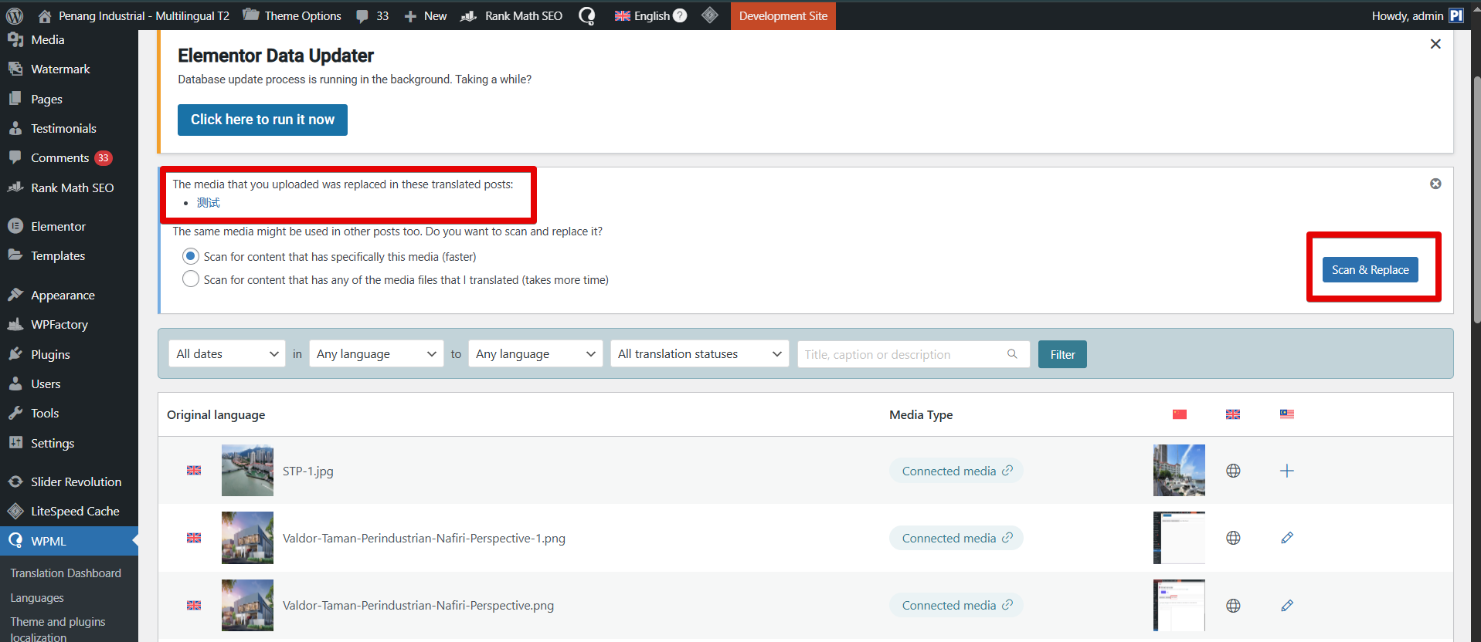Image resolution: width=1481 pixels, height=642 pixels.
Task: Go to Translation Dashboard submenu item
Action: tap(66, 573)
